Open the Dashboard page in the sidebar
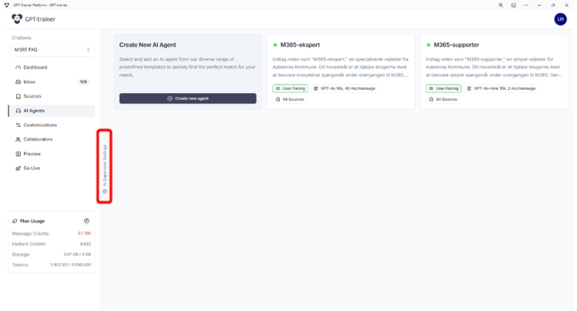Screen dimensions: 577x311 (52, 67)
